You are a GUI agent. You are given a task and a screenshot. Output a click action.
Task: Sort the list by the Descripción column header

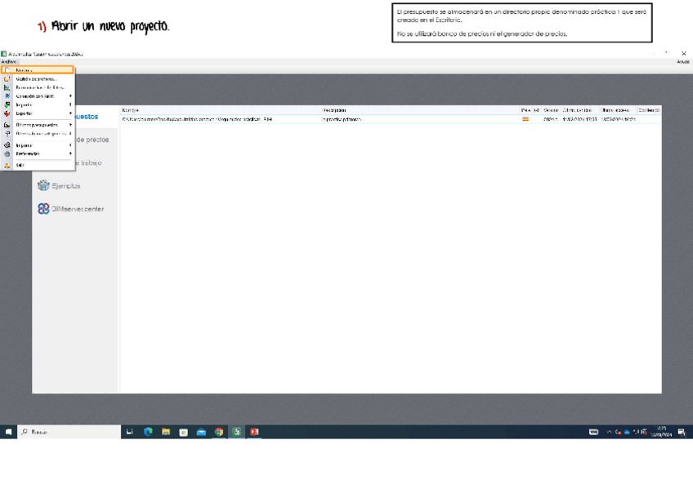point(335,110)
